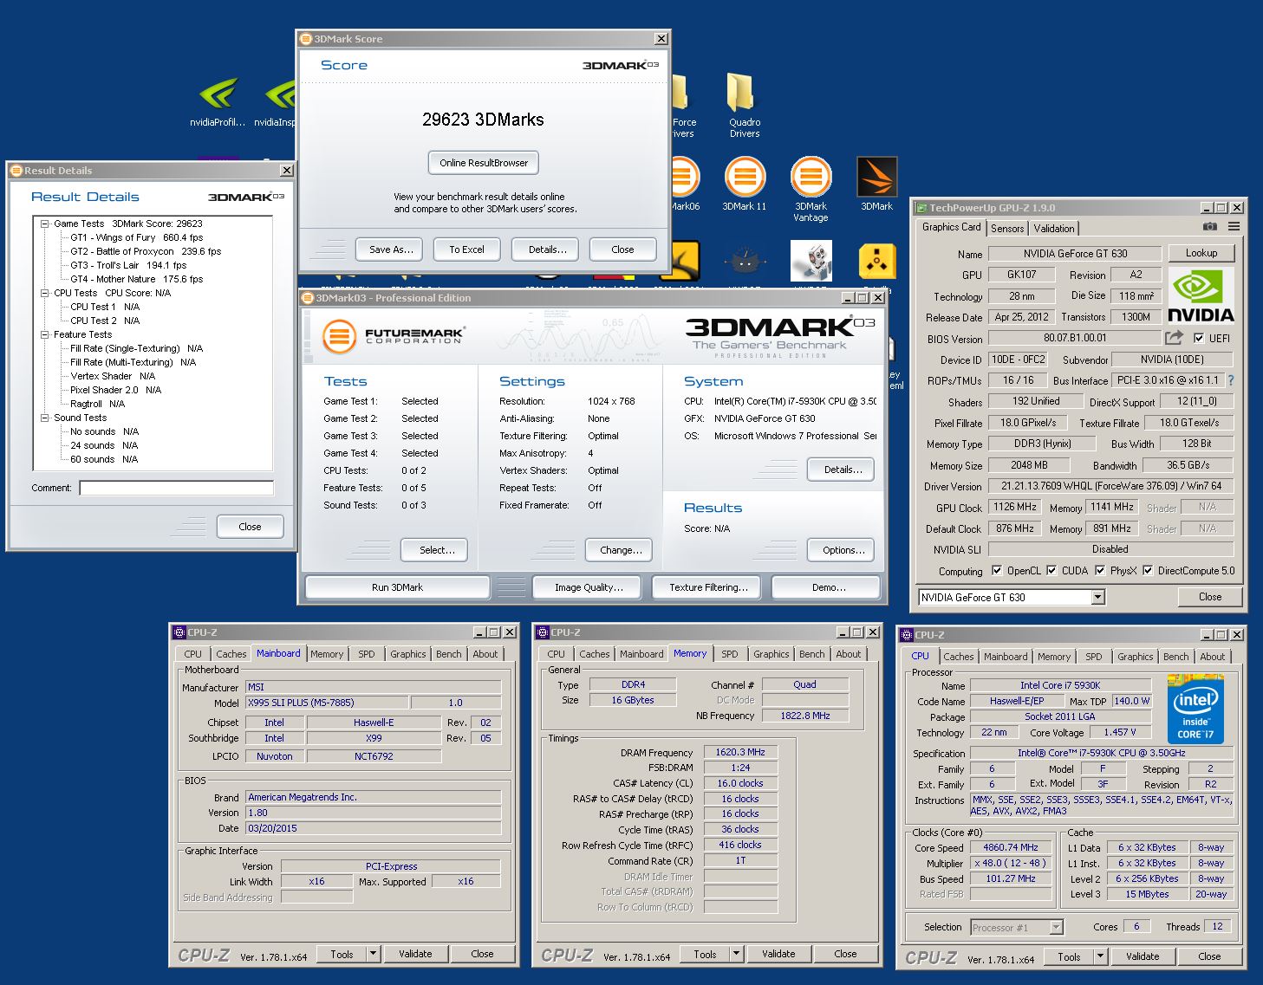1263x985 pixels.
Task: Click the Core Speed value 4860.74 MHz
Action: click(1010, 847)
